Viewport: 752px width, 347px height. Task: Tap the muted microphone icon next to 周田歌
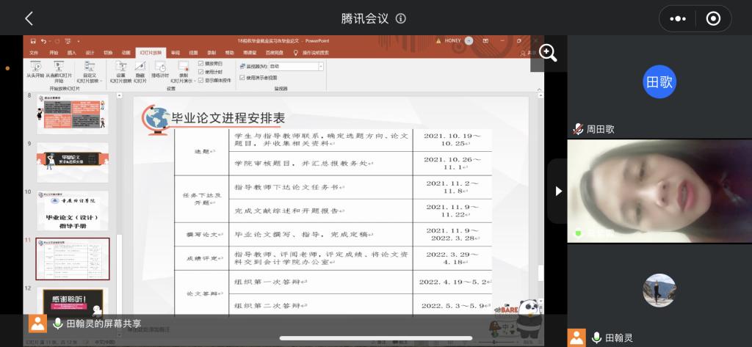click(x=578, y=129)
